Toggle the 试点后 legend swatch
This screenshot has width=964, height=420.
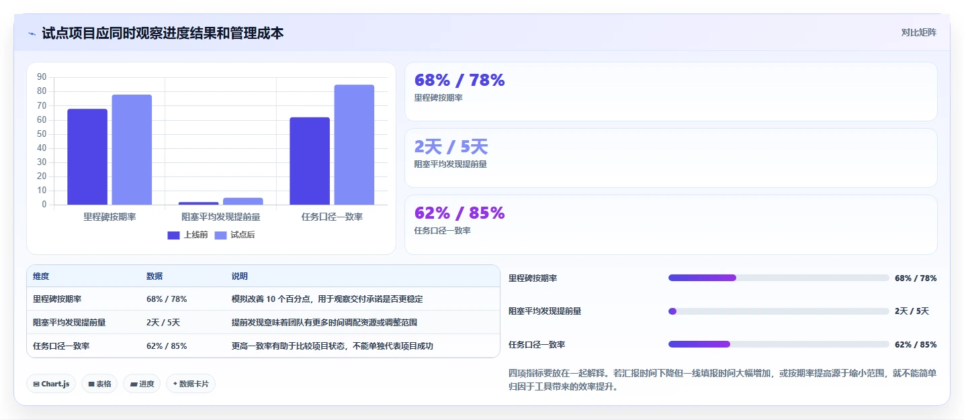pyautogui.click(x=220, y=235)
